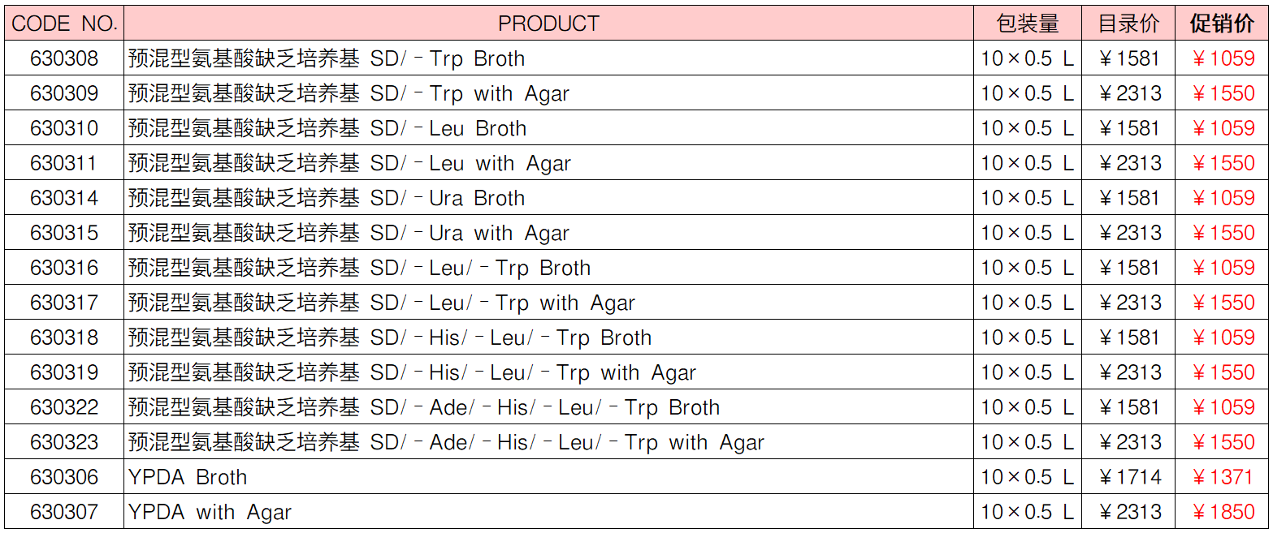Click product code 630308
The width and height of the screenshot is (1273, 533).
[x=64, y=58]
